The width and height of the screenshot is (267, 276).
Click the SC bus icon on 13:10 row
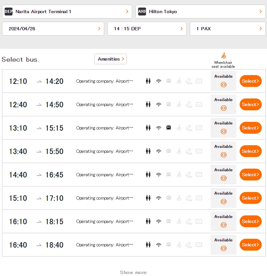(x=168, y=128)
